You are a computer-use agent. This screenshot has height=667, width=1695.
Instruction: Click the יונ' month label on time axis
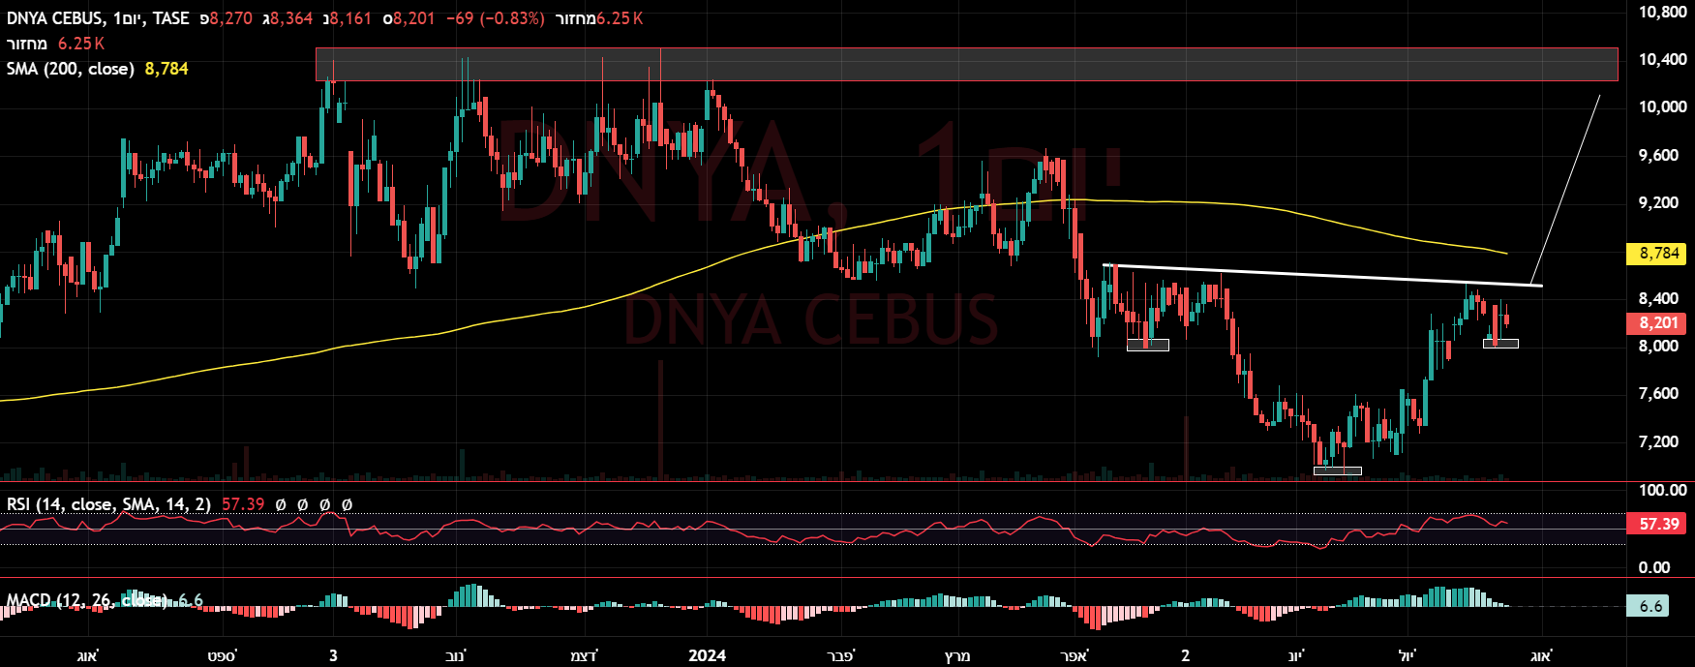[1296, 656]
